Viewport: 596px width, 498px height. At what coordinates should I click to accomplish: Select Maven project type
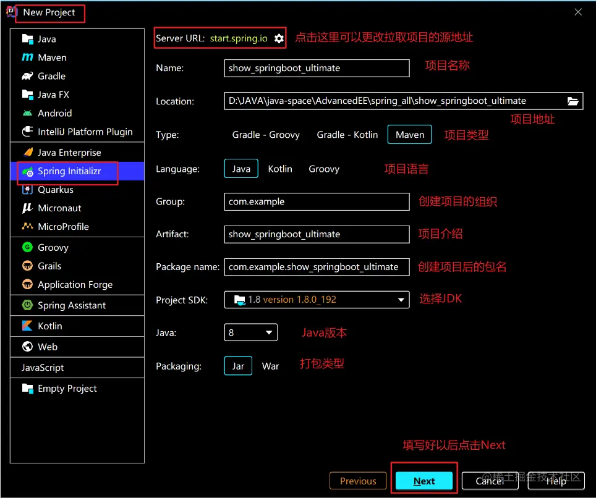(410, 135)
